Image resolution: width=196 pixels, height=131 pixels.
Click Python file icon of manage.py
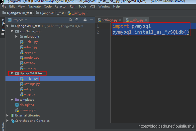pyautogui.click(x=17, y=110)
